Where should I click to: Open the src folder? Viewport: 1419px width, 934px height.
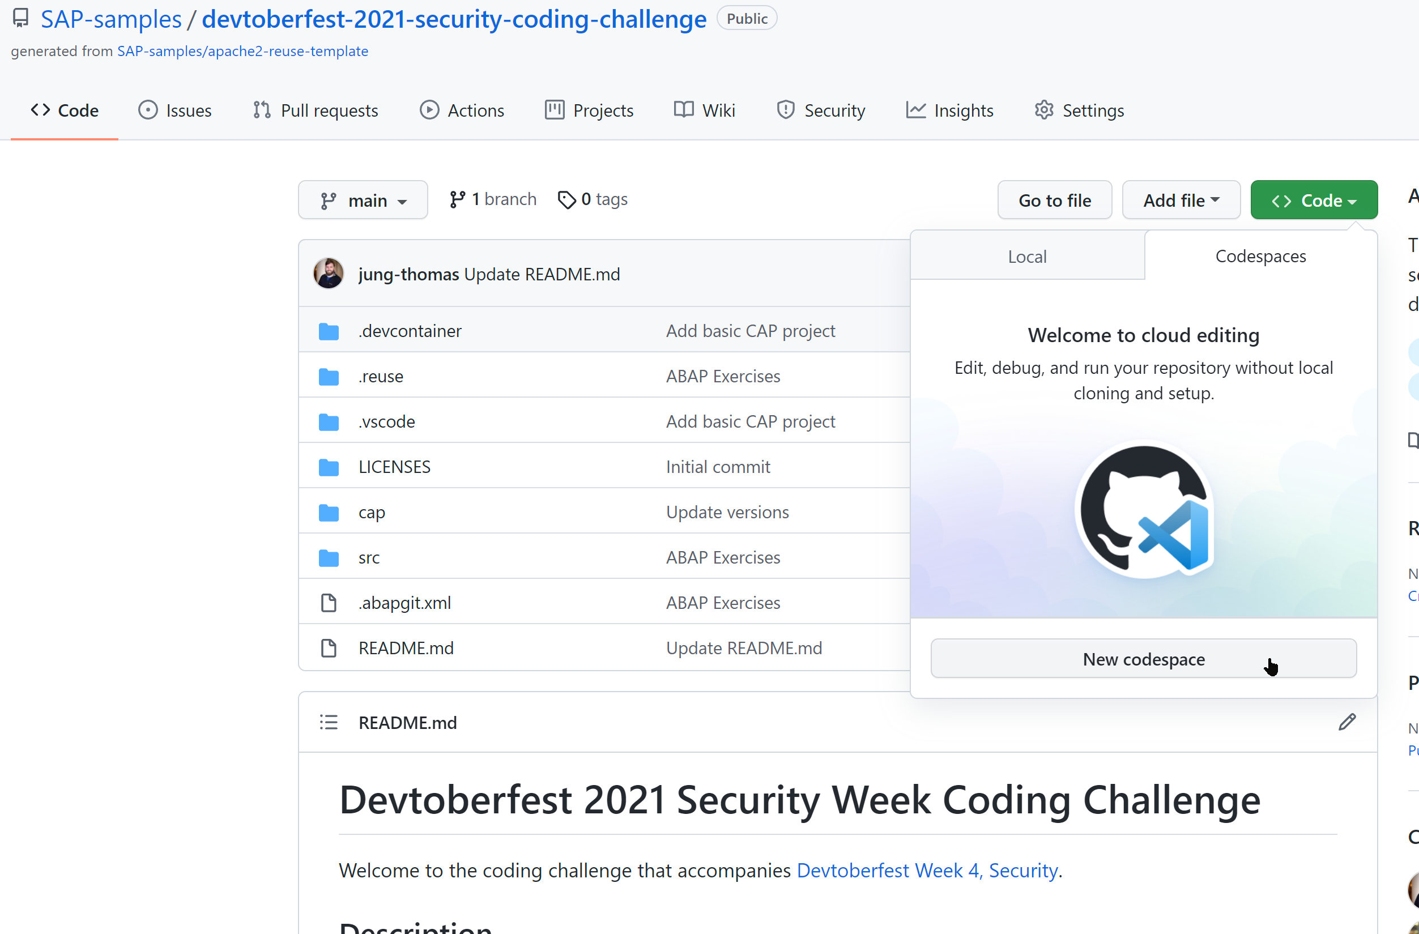(368, 557)
